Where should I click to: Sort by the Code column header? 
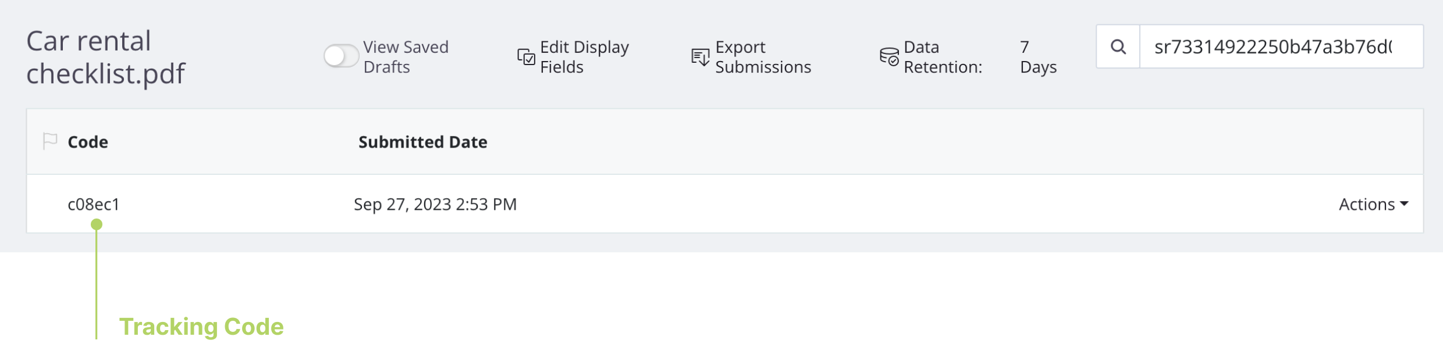88,142
